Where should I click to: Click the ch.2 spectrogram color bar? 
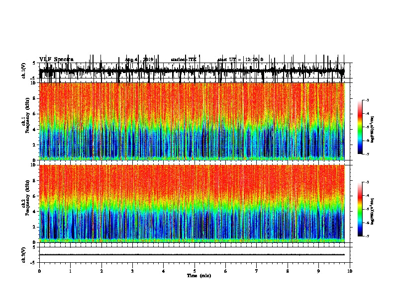pyautogui.click(x=360, y=209)
